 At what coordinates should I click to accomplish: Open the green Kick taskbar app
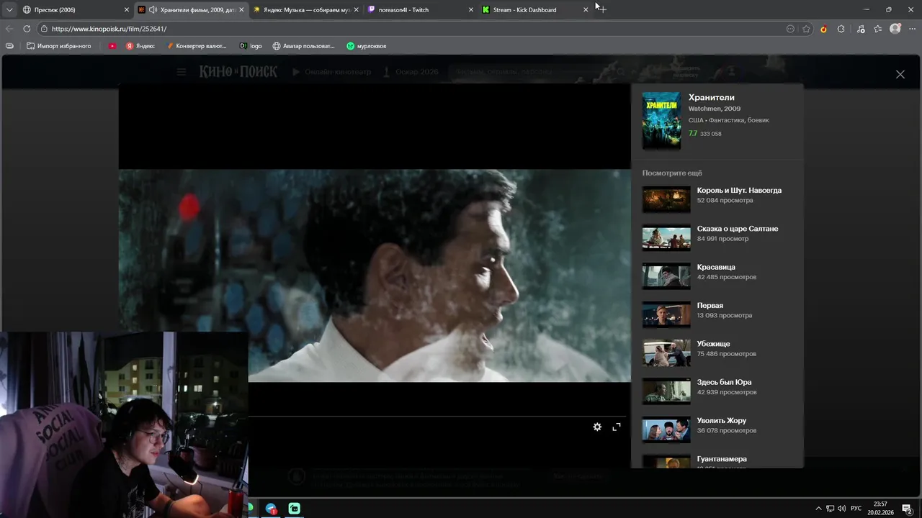click(x=294, y=508)
